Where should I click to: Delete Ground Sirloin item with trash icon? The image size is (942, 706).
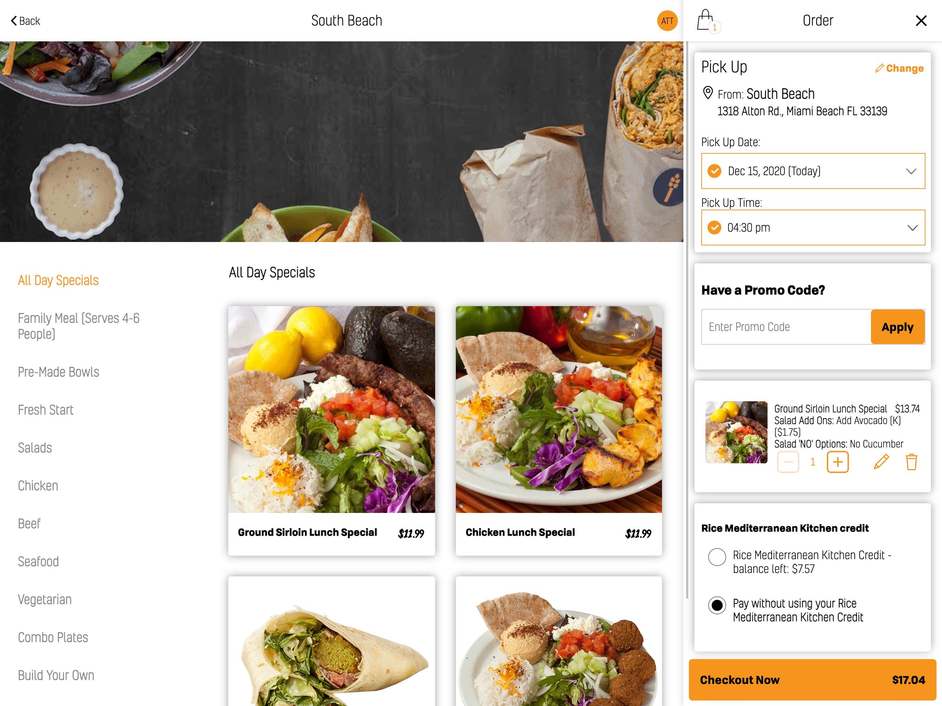[x=911, y=462]
